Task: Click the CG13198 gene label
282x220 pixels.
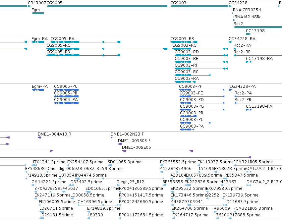Action: pyautogui.click(x=255, y=31)
